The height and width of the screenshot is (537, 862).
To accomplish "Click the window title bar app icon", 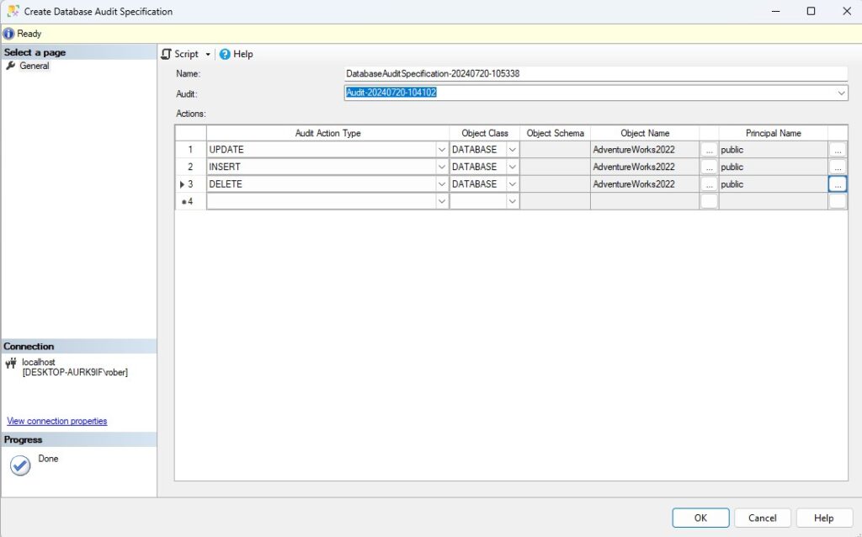I will coord(13,12).
